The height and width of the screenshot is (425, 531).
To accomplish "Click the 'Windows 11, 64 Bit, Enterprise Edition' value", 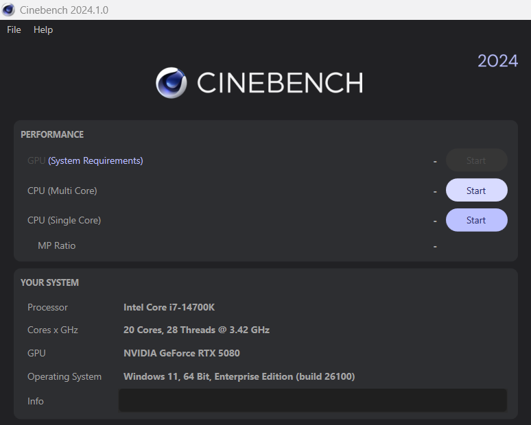I will coord(239,376).
